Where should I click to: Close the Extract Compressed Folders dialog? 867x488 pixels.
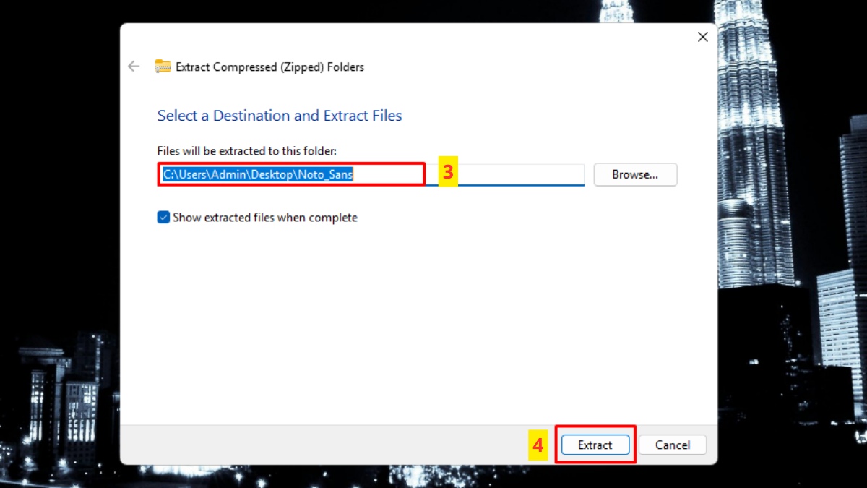702,36
